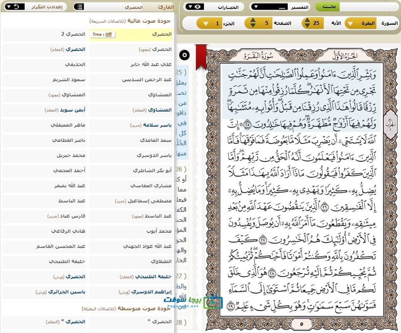
Task: Open the surah Al-Baqarah dropdown
Action: 360,23
